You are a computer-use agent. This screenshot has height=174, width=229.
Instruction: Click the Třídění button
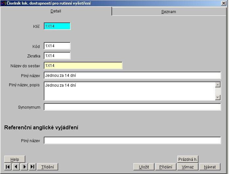48,167
